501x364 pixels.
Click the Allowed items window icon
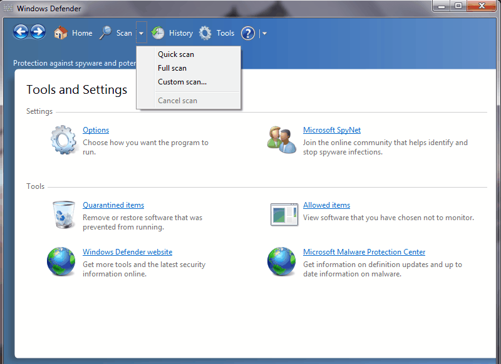(x=284, y=215)
